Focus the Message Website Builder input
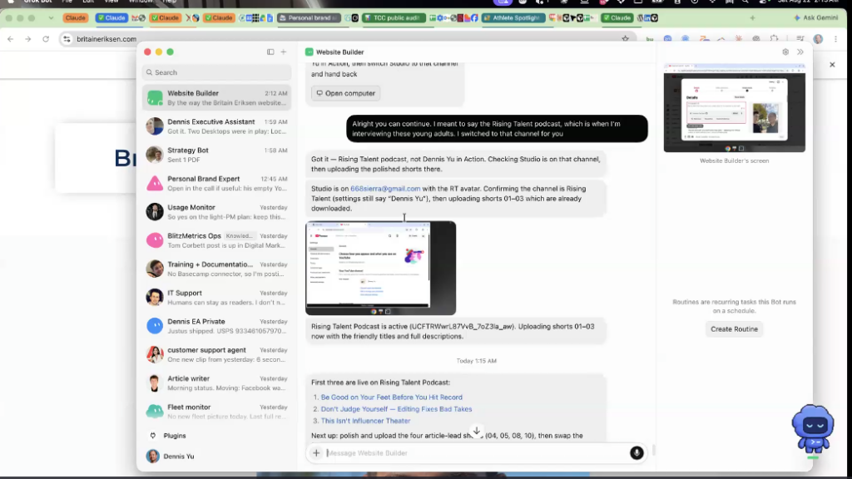Viewport: 852px width, 479px height. 475,453
